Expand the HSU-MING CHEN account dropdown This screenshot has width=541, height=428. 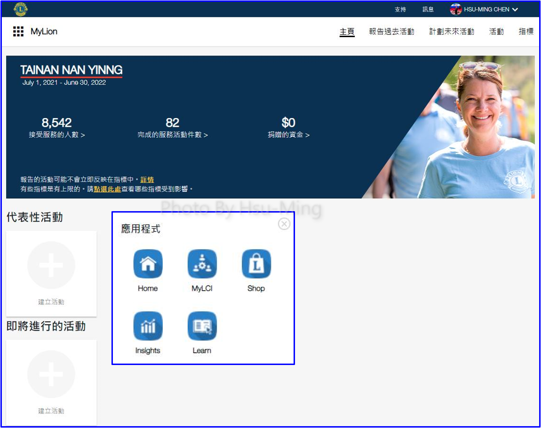tap(515, 9)
